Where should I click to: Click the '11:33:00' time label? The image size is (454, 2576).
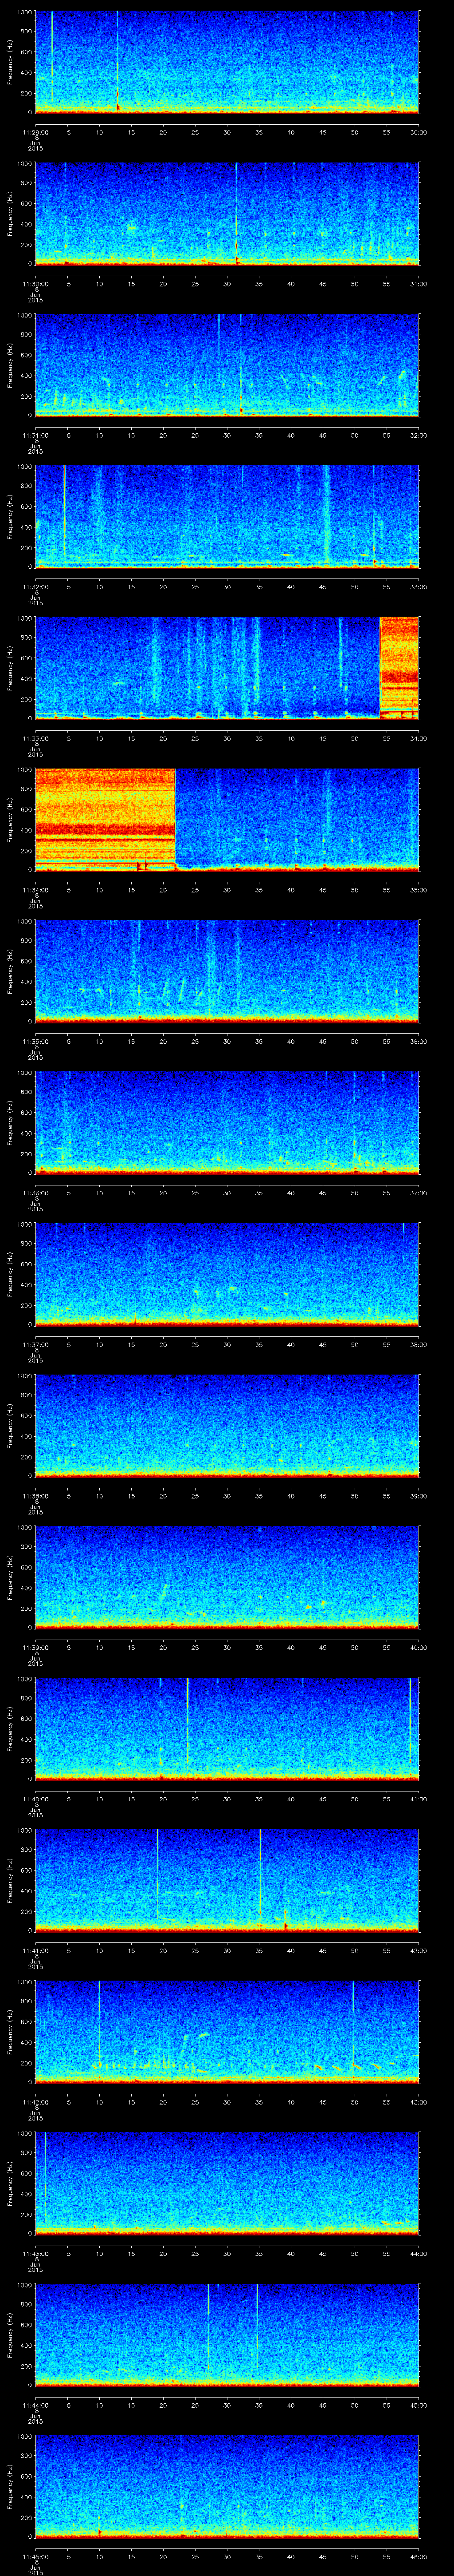click(35, 738)
